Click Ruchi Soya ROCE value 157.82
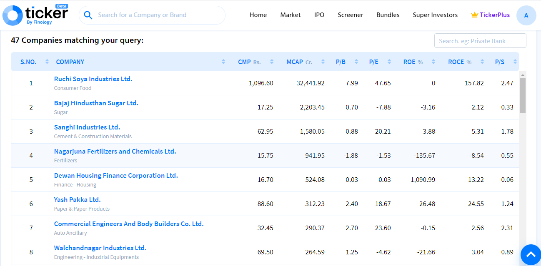The image size is (541, 266). pos(474,83)
